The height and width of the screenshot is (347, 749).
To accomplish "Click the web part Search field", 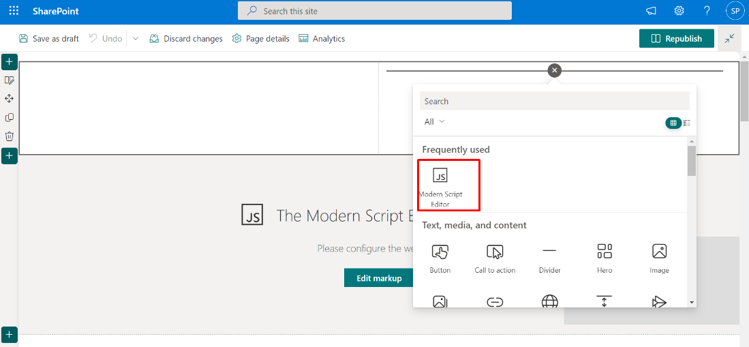I will pyautogui.click(x=555, y=101).
